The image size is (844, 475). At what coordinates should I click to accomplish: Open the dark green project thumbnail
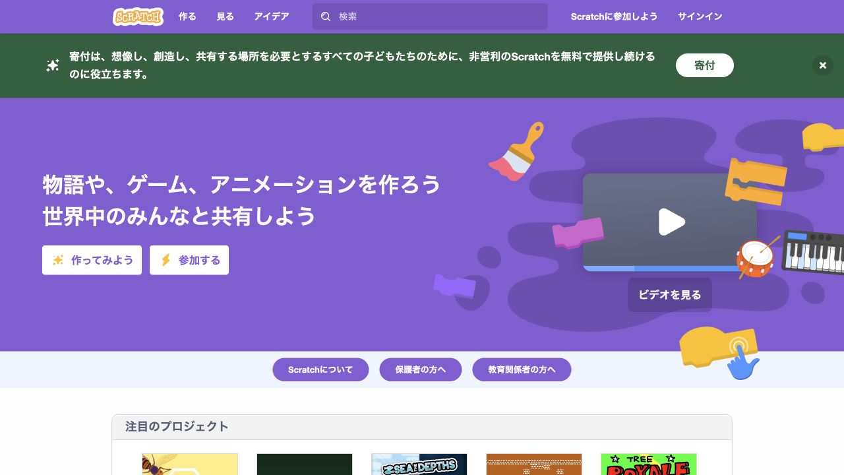pos(304,464)
